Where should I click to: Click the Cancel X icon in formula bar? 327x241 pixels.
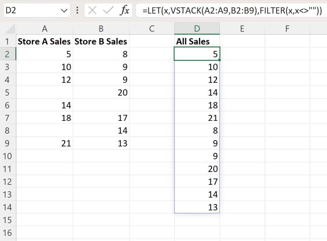pyautogui.click(x=92, y=11)
